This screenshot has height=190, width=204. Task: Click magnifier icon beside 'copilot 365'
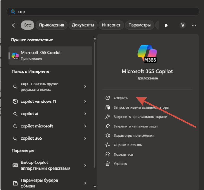[x=15, y=139]
